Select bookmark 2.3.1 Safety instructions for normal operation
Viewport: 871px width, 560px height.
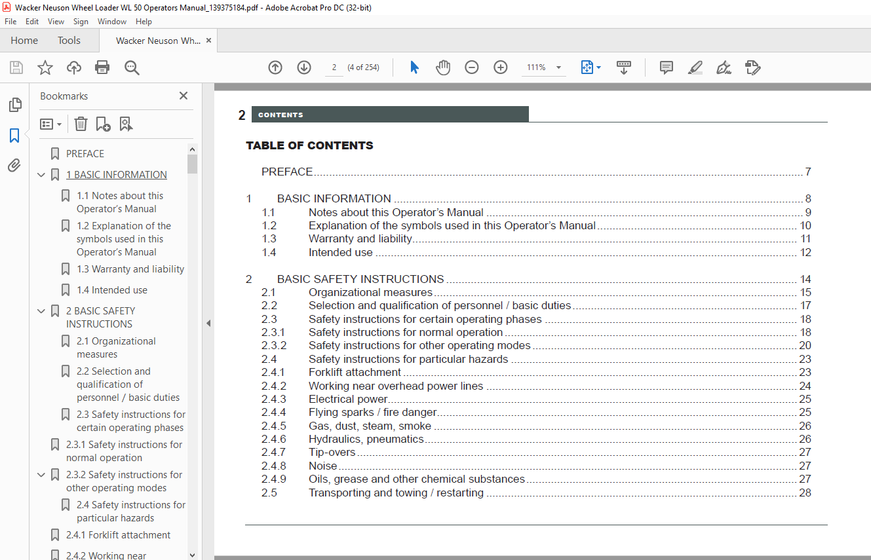coord(125,451)
